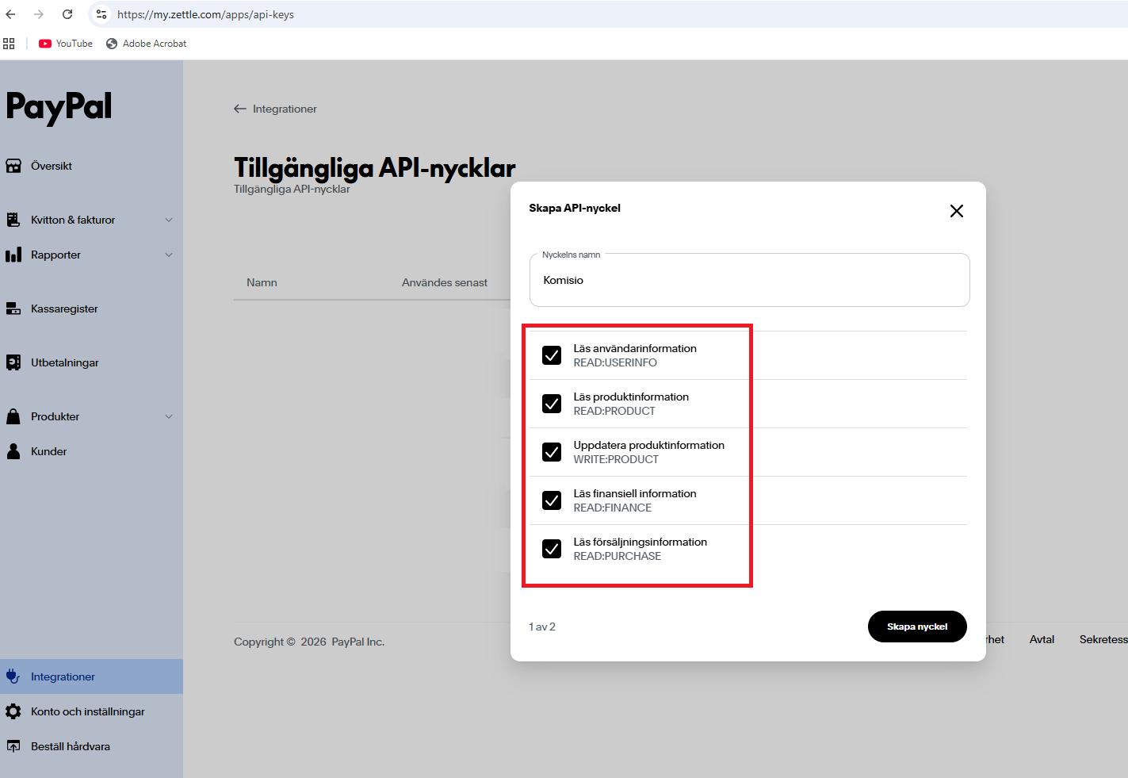Image resolution: width=1128 pixels, height=778 pixels.
Task: Edit the Nyckelns namn field
Action: click(x=749, y=280)
